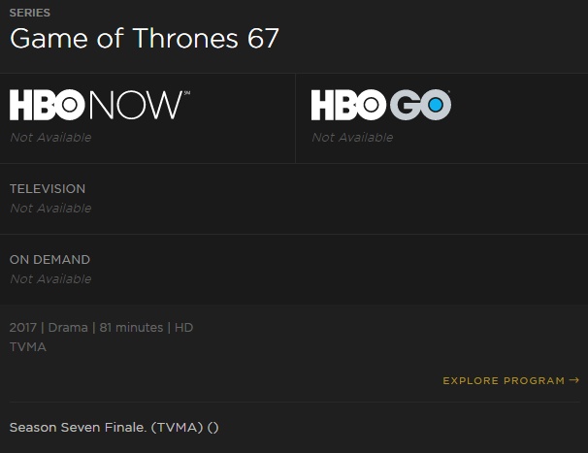Viewport: 588px width, 453px height.
Task: Select the Season Seven Finale description text
Action: coord(114,428)
